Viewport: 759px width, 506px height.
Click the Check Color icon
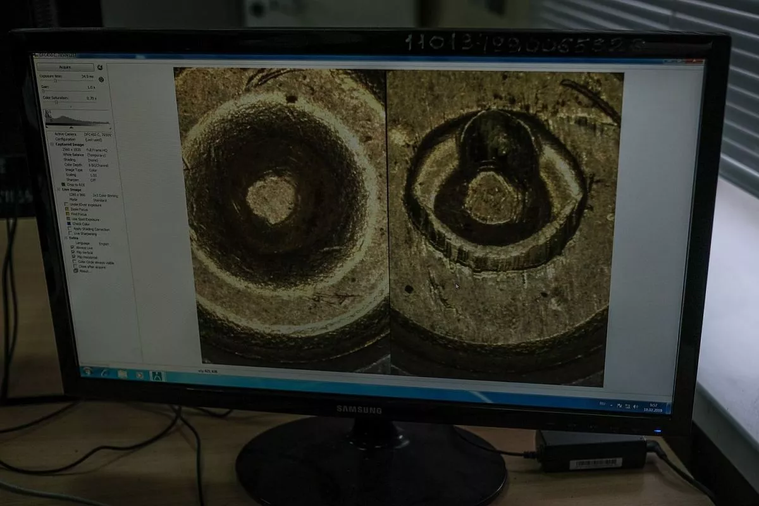[69, 224]
